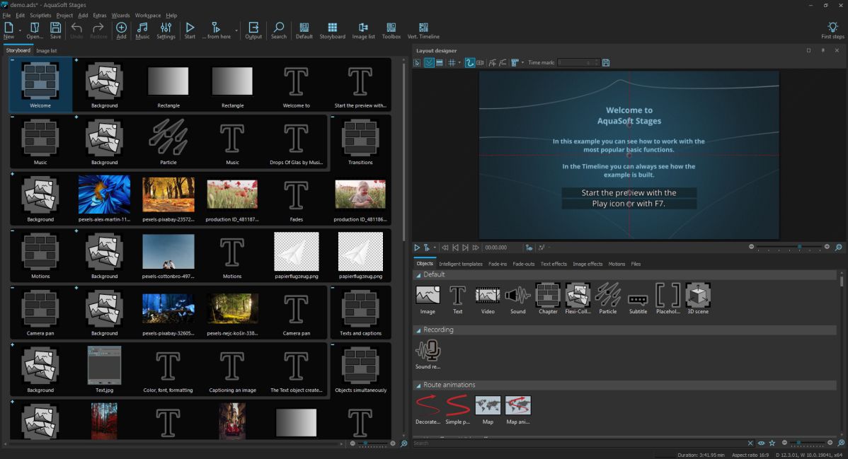
Task: Open the Music manager from the toolbar
Action: click(142, 30)
